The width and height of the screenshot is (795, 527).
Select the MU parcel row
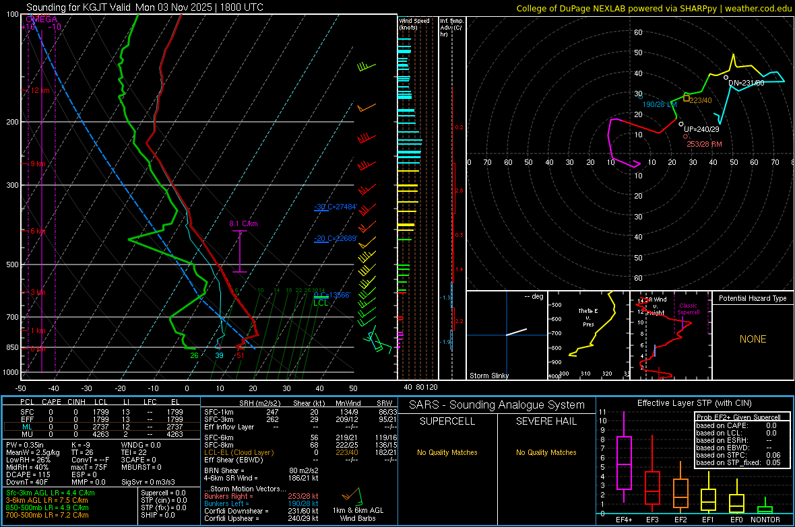click(102, 434)
